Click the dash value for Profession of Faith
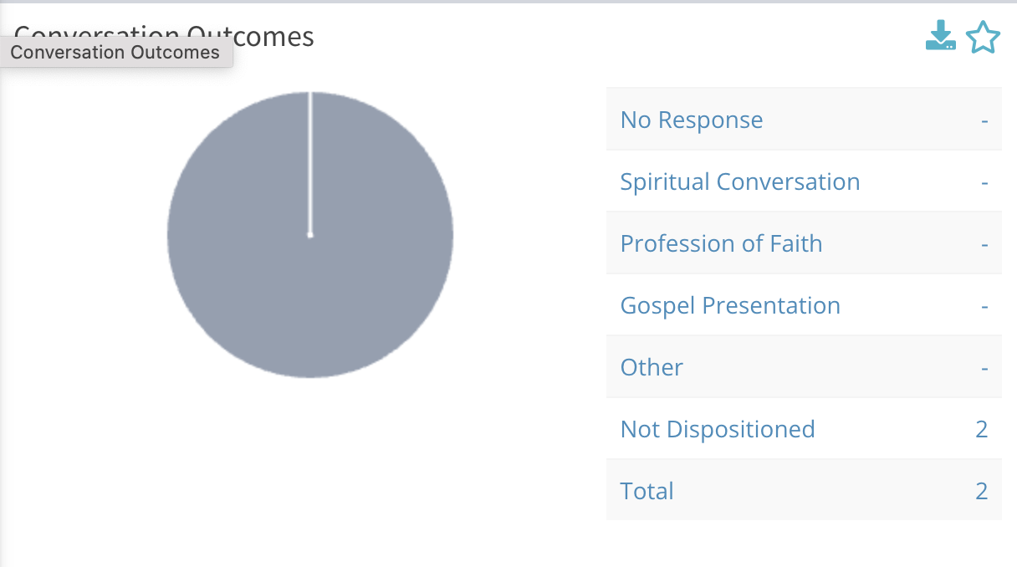The image size is (1017, 567). pyautogui.click(x=984, y=243)
